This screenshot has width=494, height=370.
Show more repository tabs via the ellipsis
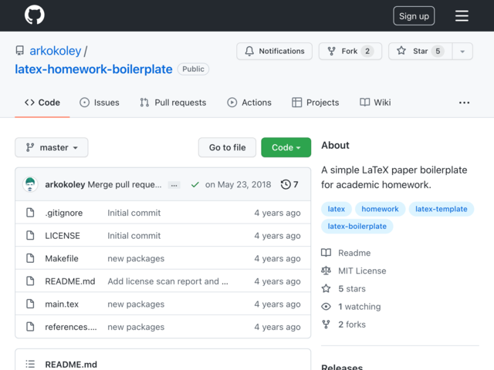(x=464, y=103)
